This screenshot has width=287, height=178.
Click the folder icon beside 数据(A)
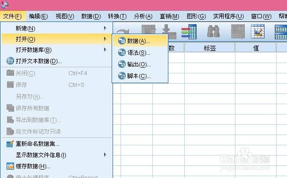click(x=122, y=41)
